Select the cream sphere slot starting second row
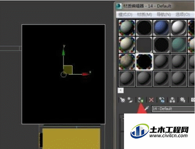This screenshot has width=195, height=149. click(127, 45)
